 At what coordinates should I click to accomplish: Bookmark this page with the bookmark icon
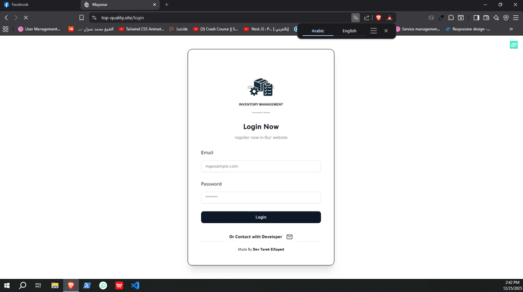(x=81, y=18)
